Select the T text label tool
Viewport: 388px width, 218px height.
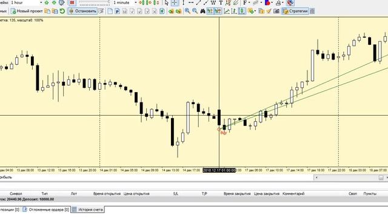221,2
